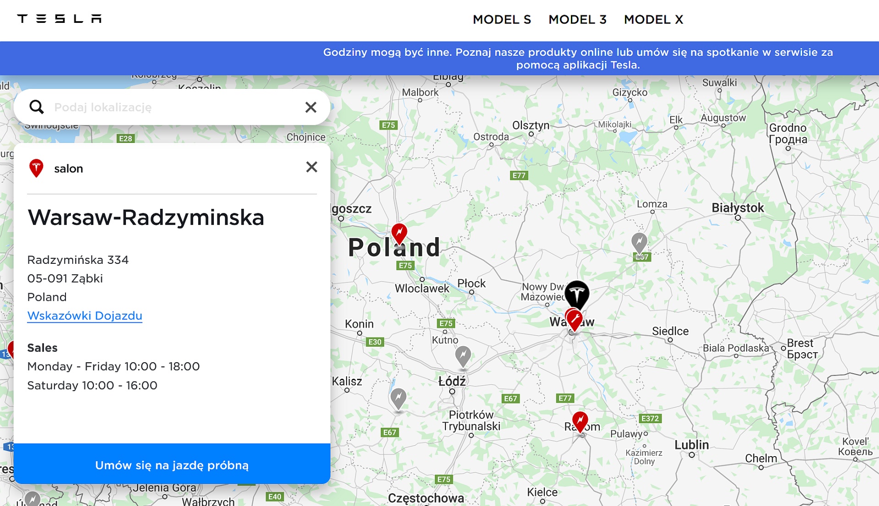Close the Warsaw-Radzyminska salon card
The height and width of the screenshot is (506, 879).
(x=312, y=167)
